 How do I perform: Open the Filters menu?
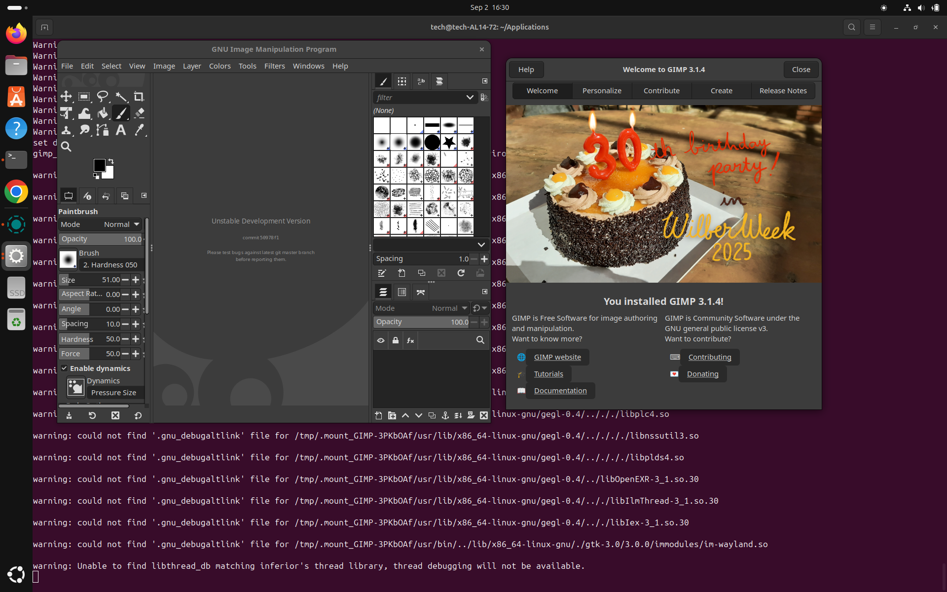274,66
